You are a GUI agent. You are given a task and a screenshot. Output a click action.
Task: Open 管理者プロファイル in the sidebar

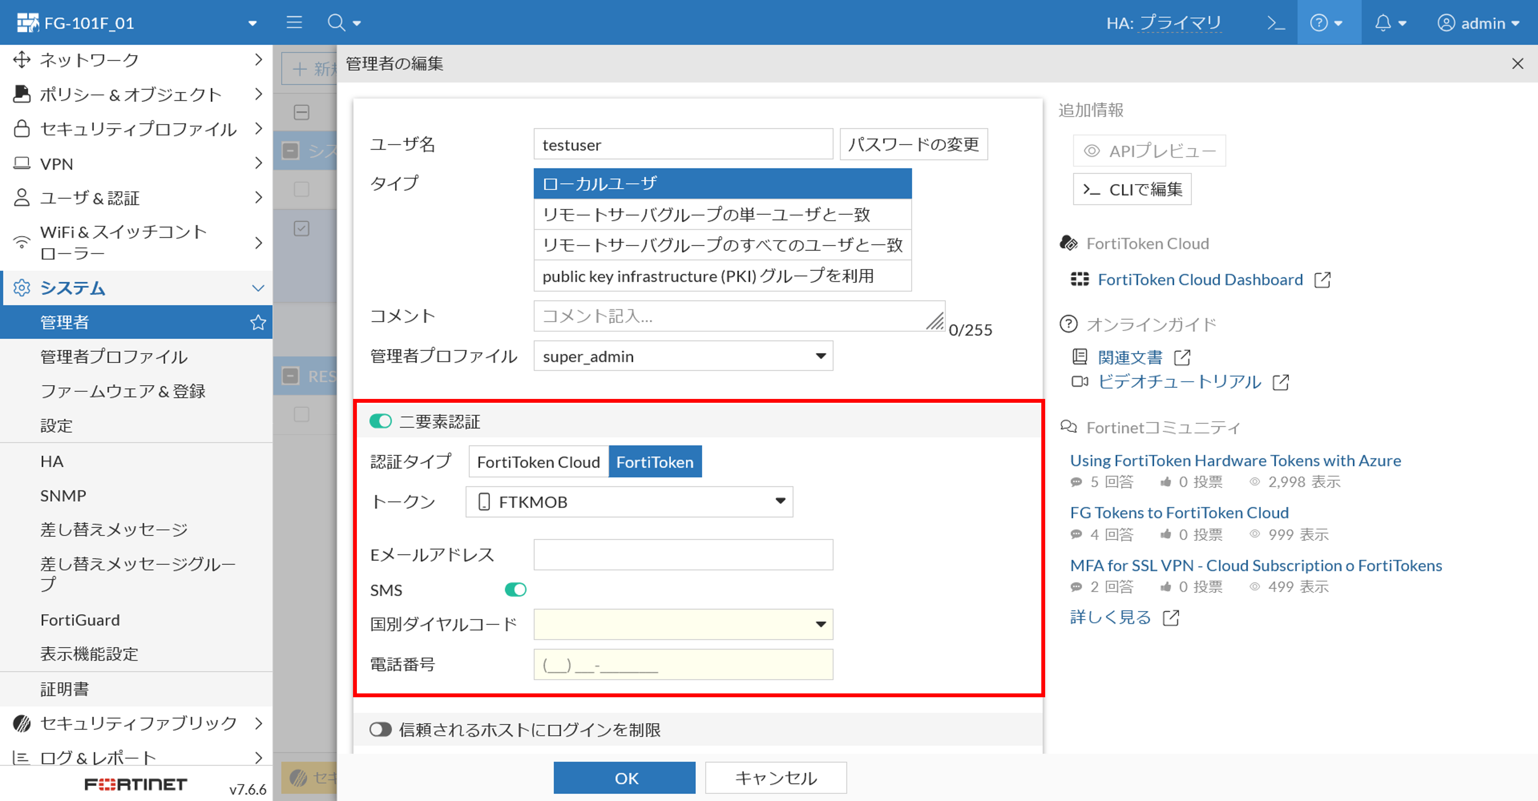click(114, 357)
